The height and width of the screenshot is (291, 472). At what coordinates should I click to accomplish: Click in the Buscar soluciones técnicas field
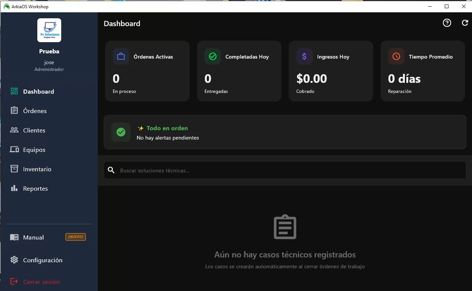coord(285,170)
